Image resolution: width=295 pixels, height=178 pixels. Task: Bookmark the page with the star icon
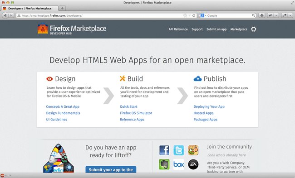(x=185, y=15)
